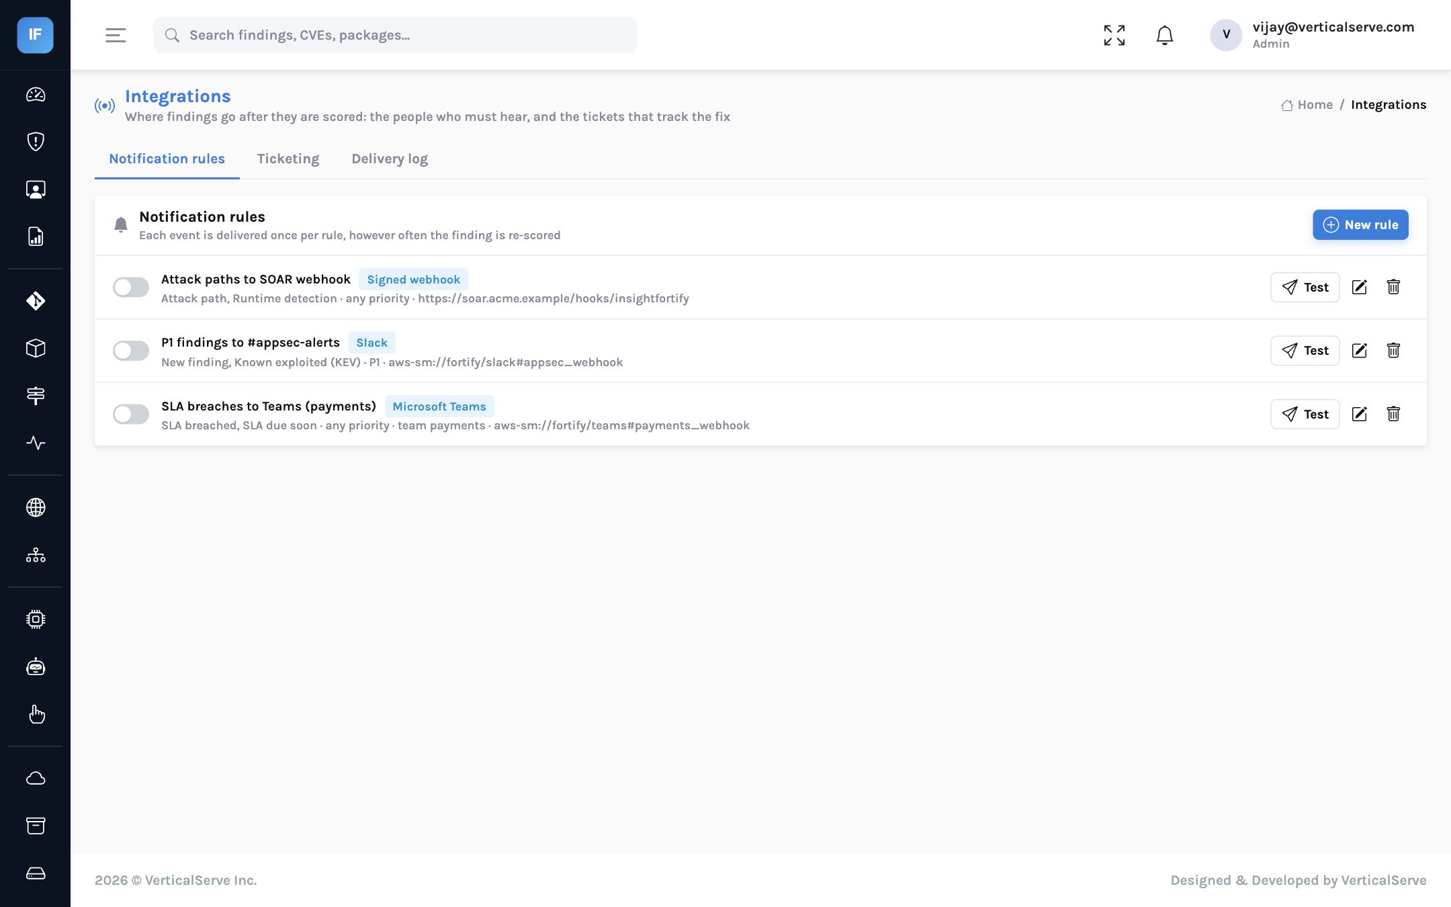
Task: Test the SLA breaches to Teams rule
Action: click(x=1305, y=414)
